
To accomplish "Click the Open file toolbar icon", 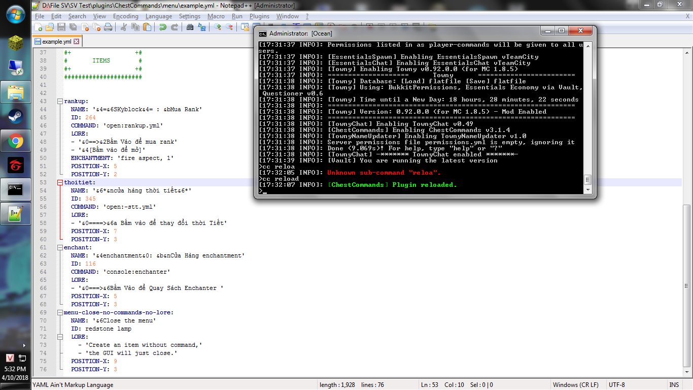I will pos(49,27).
